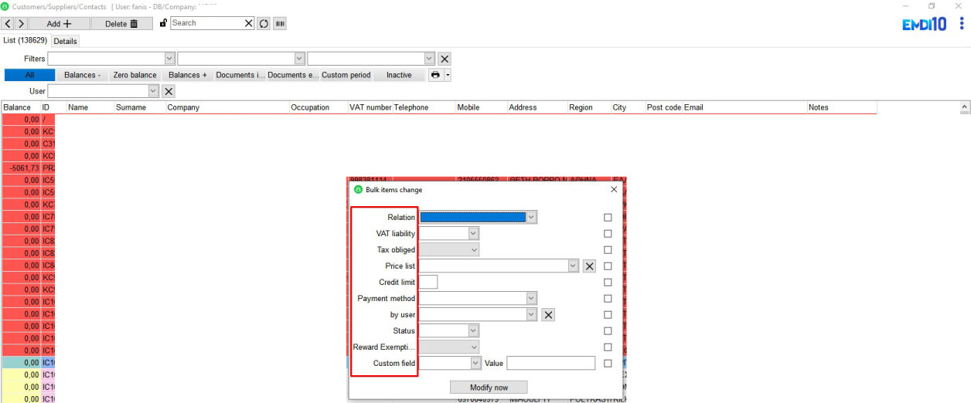Go to next record with forward arrow
The width and height of the screenshot is (971, 403).
pyautogui.click(x=21, y=23)
